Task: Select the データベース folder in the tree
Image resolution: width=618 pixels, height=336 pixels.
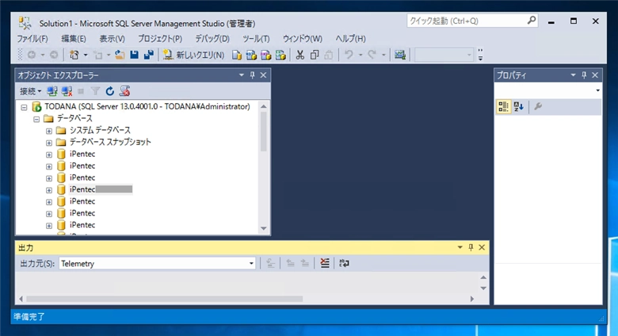Action: click(x=74, y=118)
